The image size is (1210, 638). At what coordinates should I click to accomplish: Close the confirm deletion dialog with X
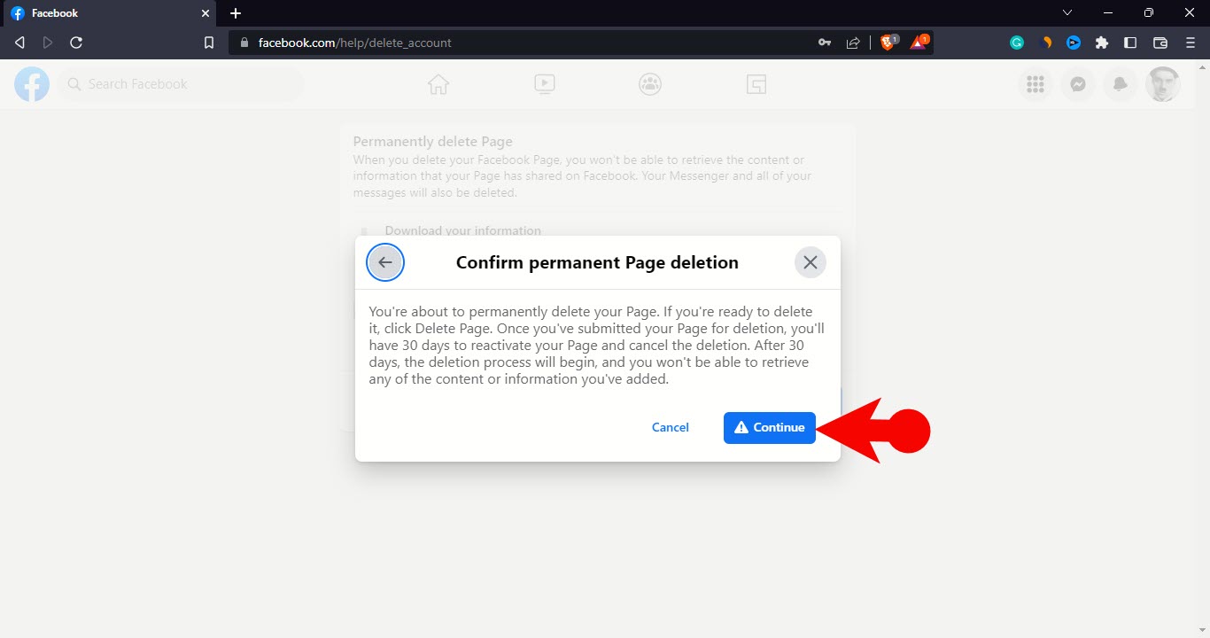click(810, 262)
